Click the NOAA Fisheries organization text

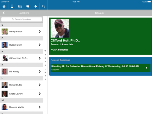pos(60,50)
